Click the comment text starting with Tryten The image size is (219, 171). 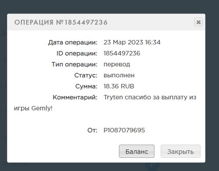pos(150,97)
